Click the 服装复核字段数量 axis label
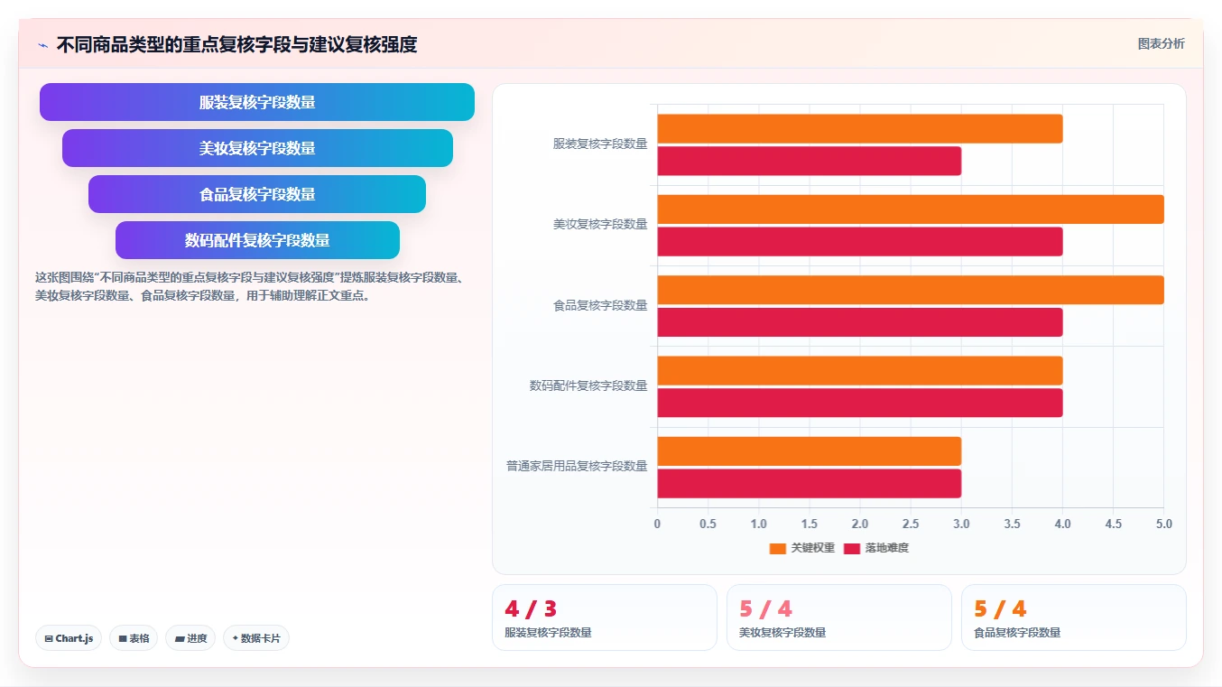 (600, 144)
